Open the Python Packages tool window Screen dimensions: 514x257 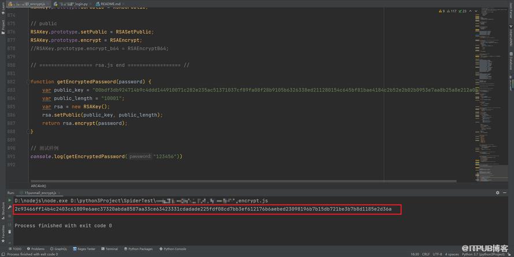139,249
